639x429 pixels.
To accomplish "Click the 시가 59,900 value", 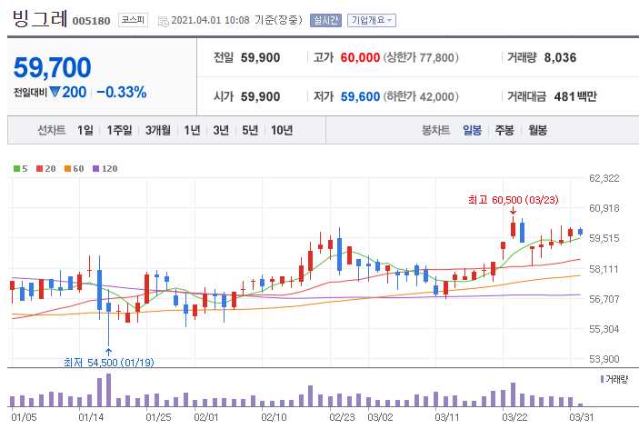I will click(260, 96).
